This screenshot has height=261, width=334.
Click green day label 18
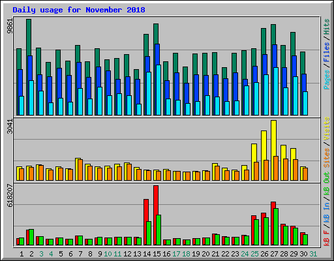(x=186, y=254)
